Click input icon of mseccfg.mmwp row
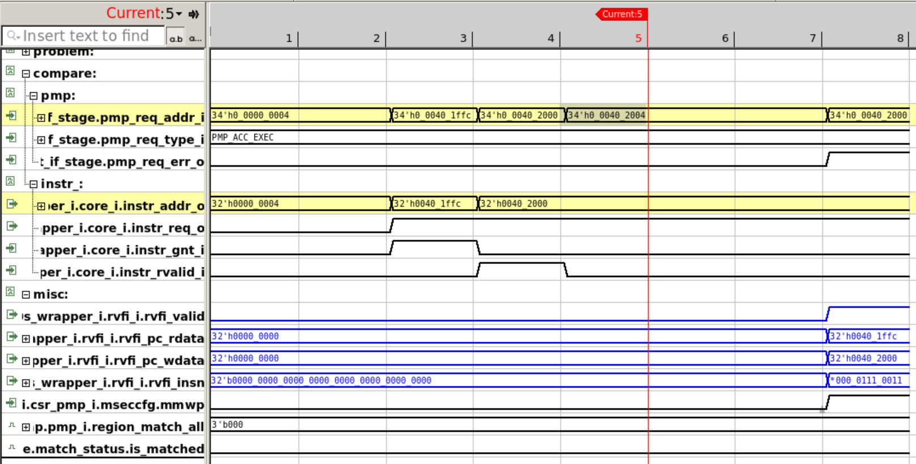Screen dimensions: 916x464 11,403
